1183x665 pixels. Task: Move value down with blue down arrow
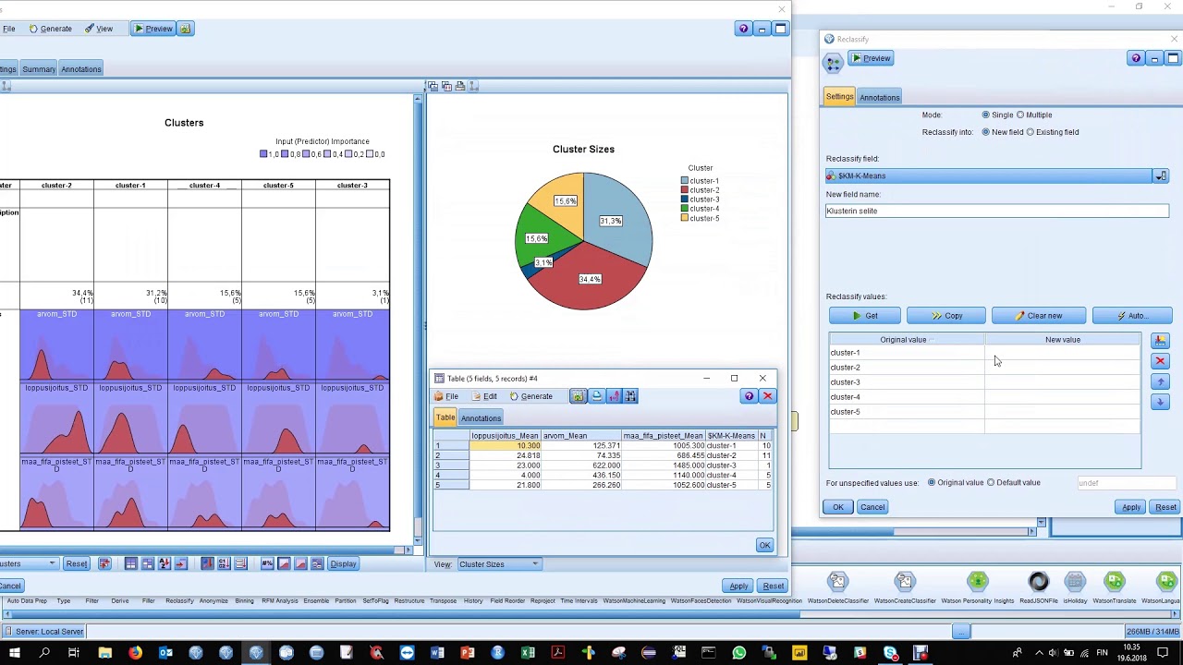pos(1161,402)
